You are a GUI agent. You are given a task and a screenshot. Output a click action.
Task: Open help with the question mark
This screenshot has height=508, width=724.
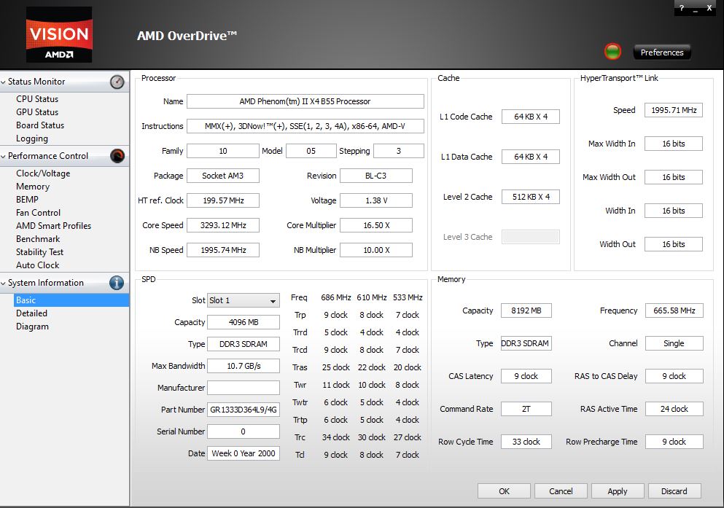pos(682,8)
